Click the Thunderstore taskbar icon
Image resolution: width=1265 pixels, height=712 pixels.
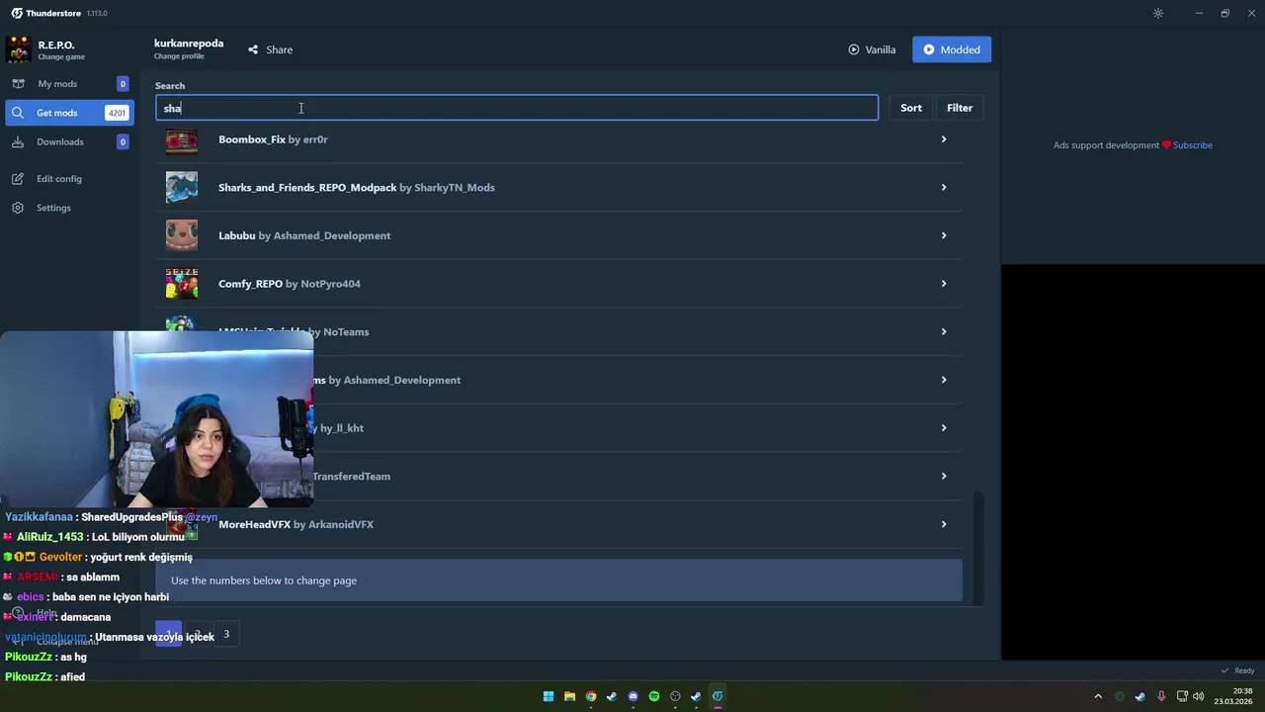pyautogui.click(x=717, y=696)
